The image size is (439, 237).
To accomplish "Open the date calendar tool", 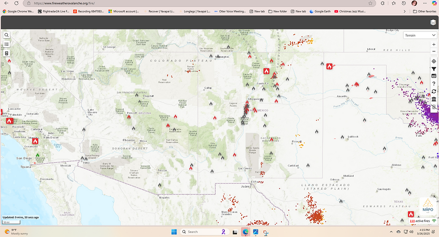I will 434,76.
